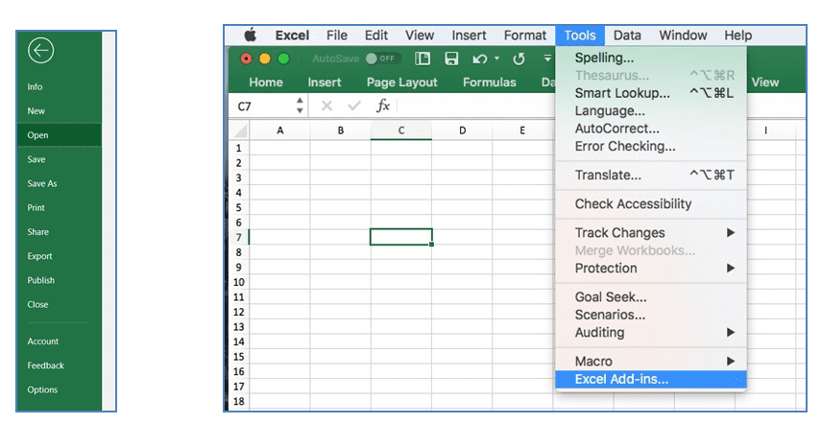Click the formula bar confirm checkmark

click(x=354, y=106)
